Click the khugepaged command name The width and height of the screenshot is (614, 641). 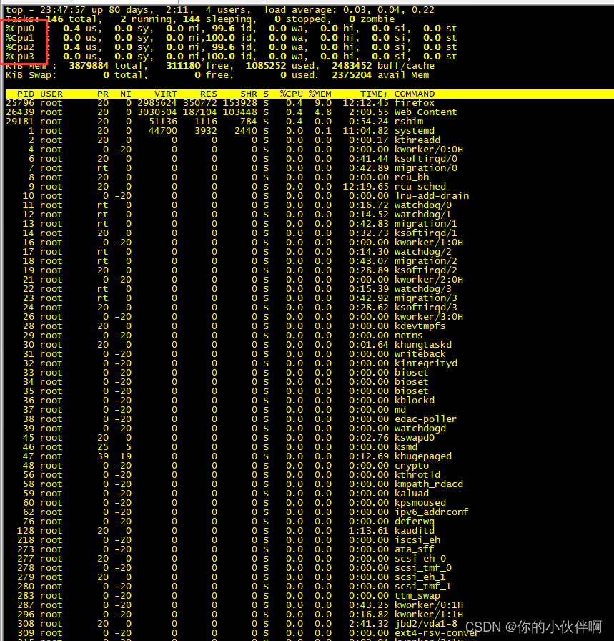[423, 456]
